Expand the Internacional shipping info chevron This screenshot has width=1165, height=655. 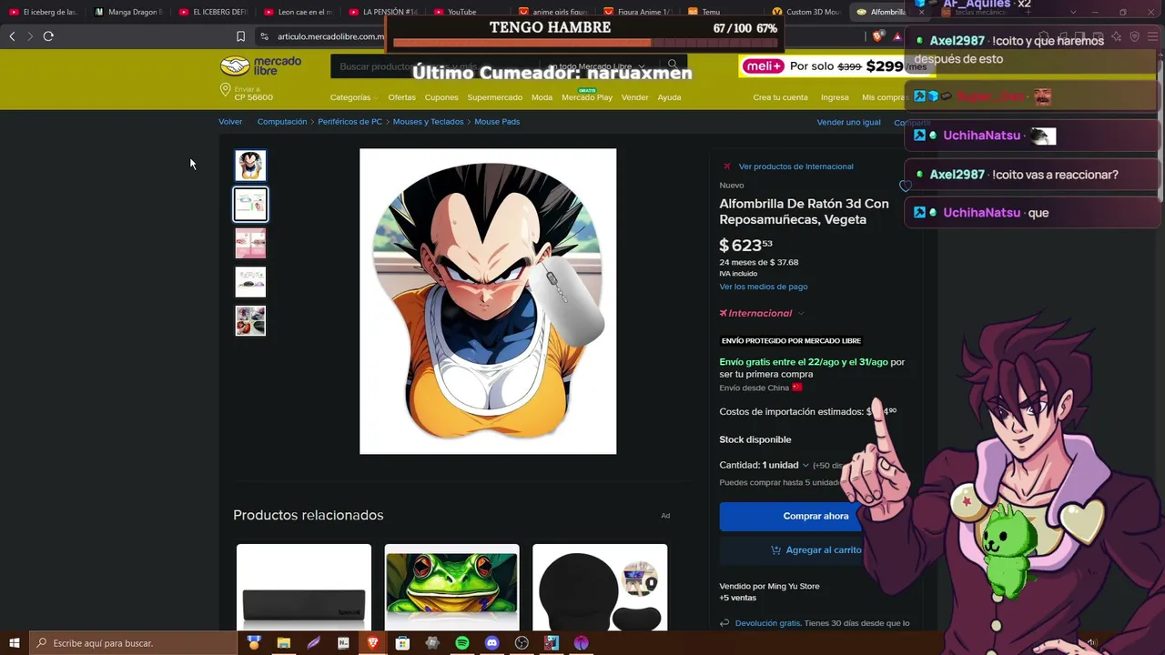tap(801, 313)
